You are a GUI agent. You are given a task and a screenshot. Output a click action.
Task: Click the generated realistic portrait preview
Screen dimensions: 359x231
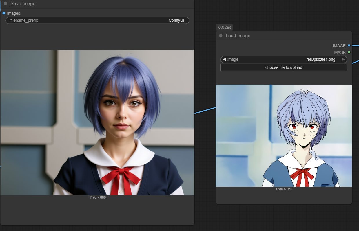[97, 123]
